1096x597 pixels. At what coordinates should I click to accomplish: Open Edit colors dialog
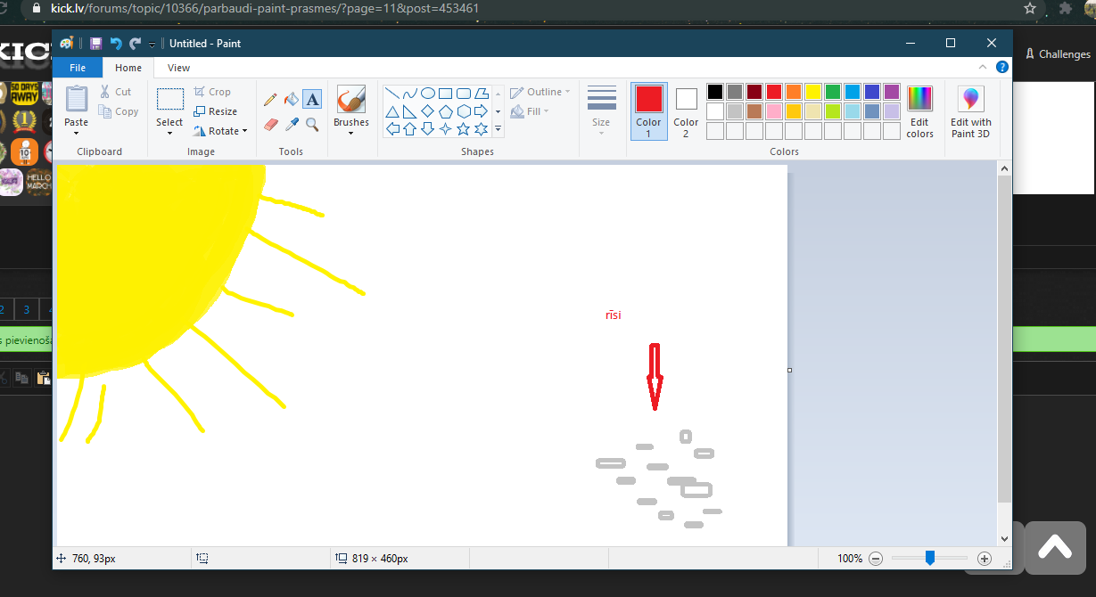click(x=919, y=111)
